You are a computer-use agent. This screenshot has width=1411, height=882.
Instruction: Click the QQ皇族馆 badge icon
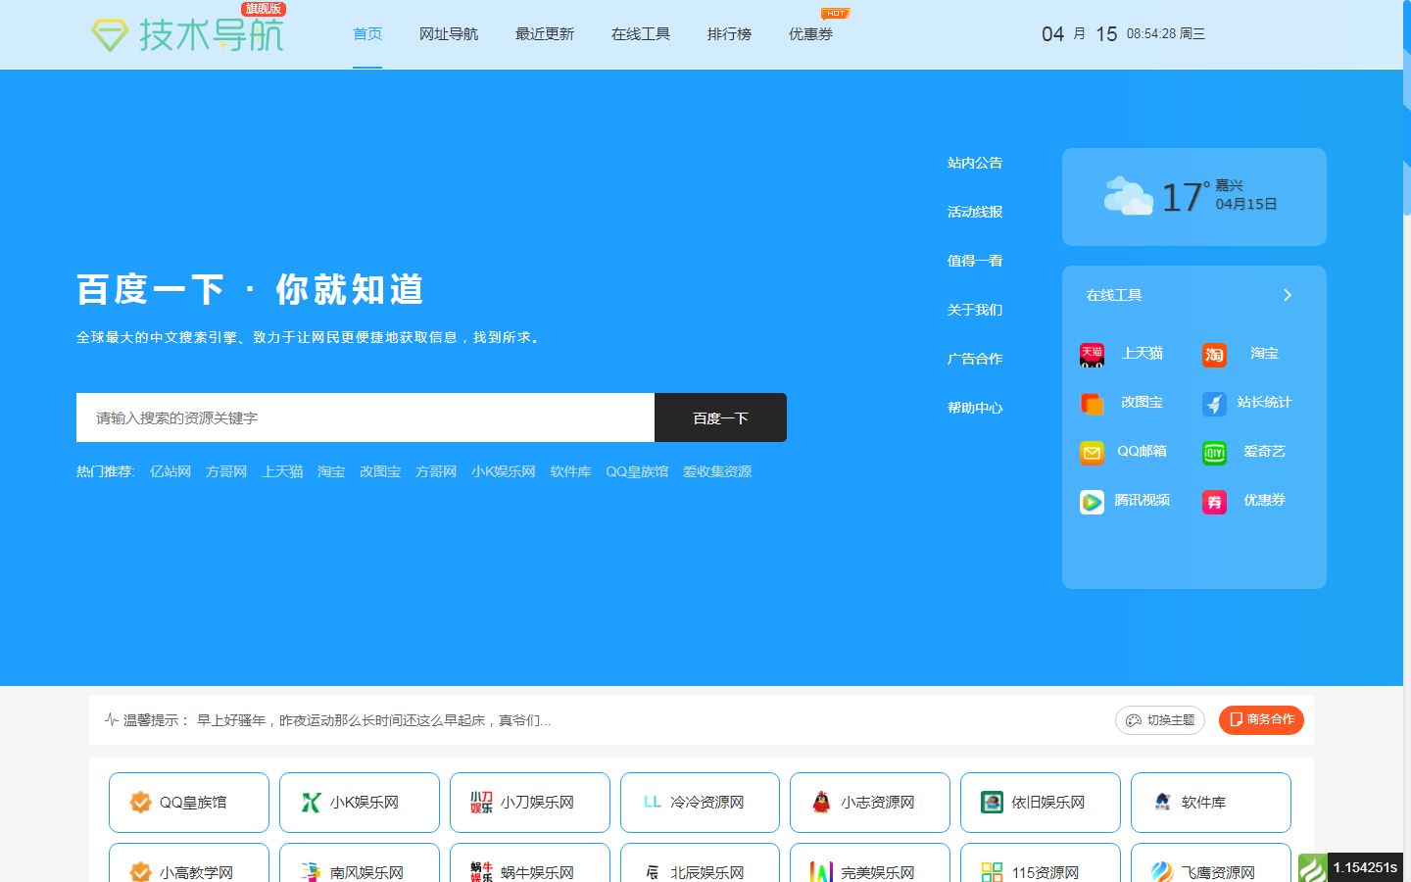coord(140,803)
